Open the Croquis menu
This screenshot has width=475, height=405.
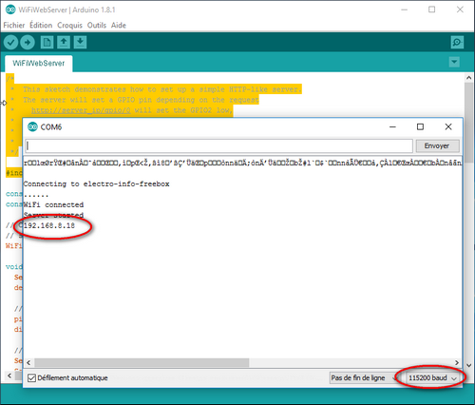[x=69, y=25]
